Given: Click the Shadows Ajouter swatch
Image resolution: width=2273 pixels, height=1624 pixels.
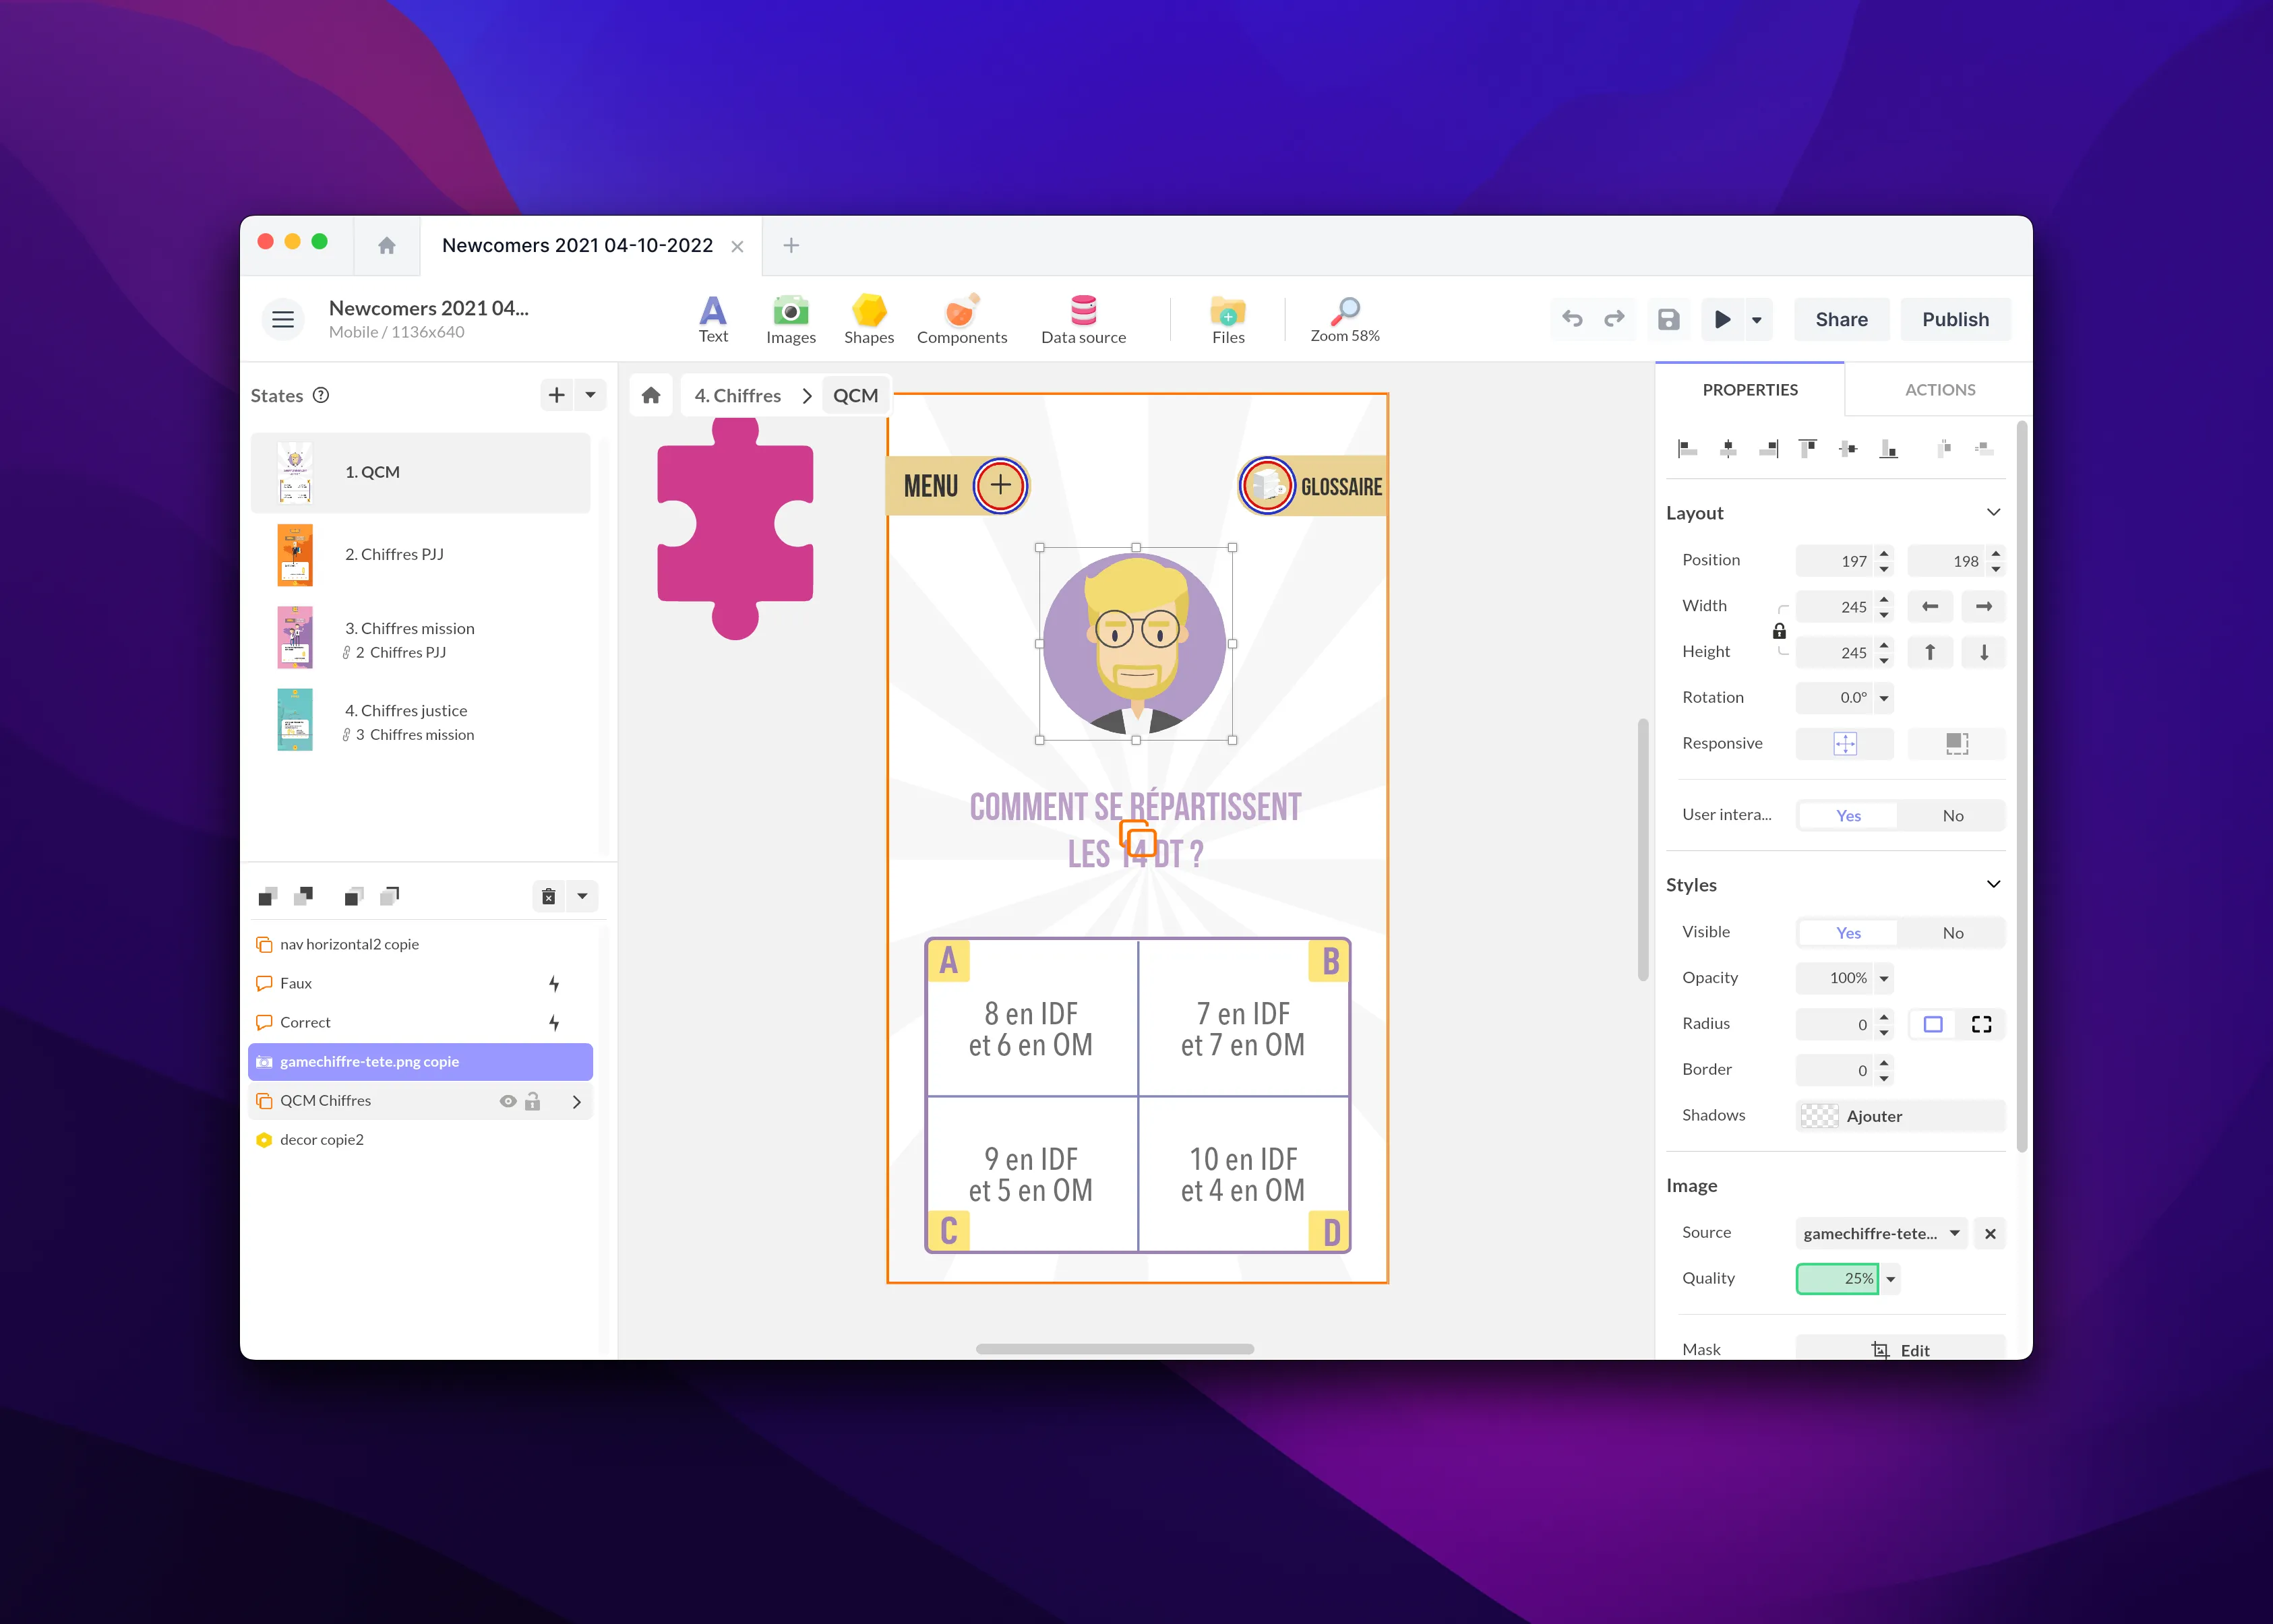Looking at the screenshot, I should (x=1819, y=1116).
